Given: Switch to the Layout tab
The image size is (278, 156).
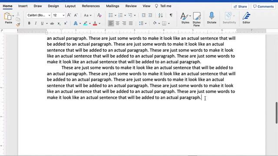Looking at the screenshot, I should tap(70, 6).
